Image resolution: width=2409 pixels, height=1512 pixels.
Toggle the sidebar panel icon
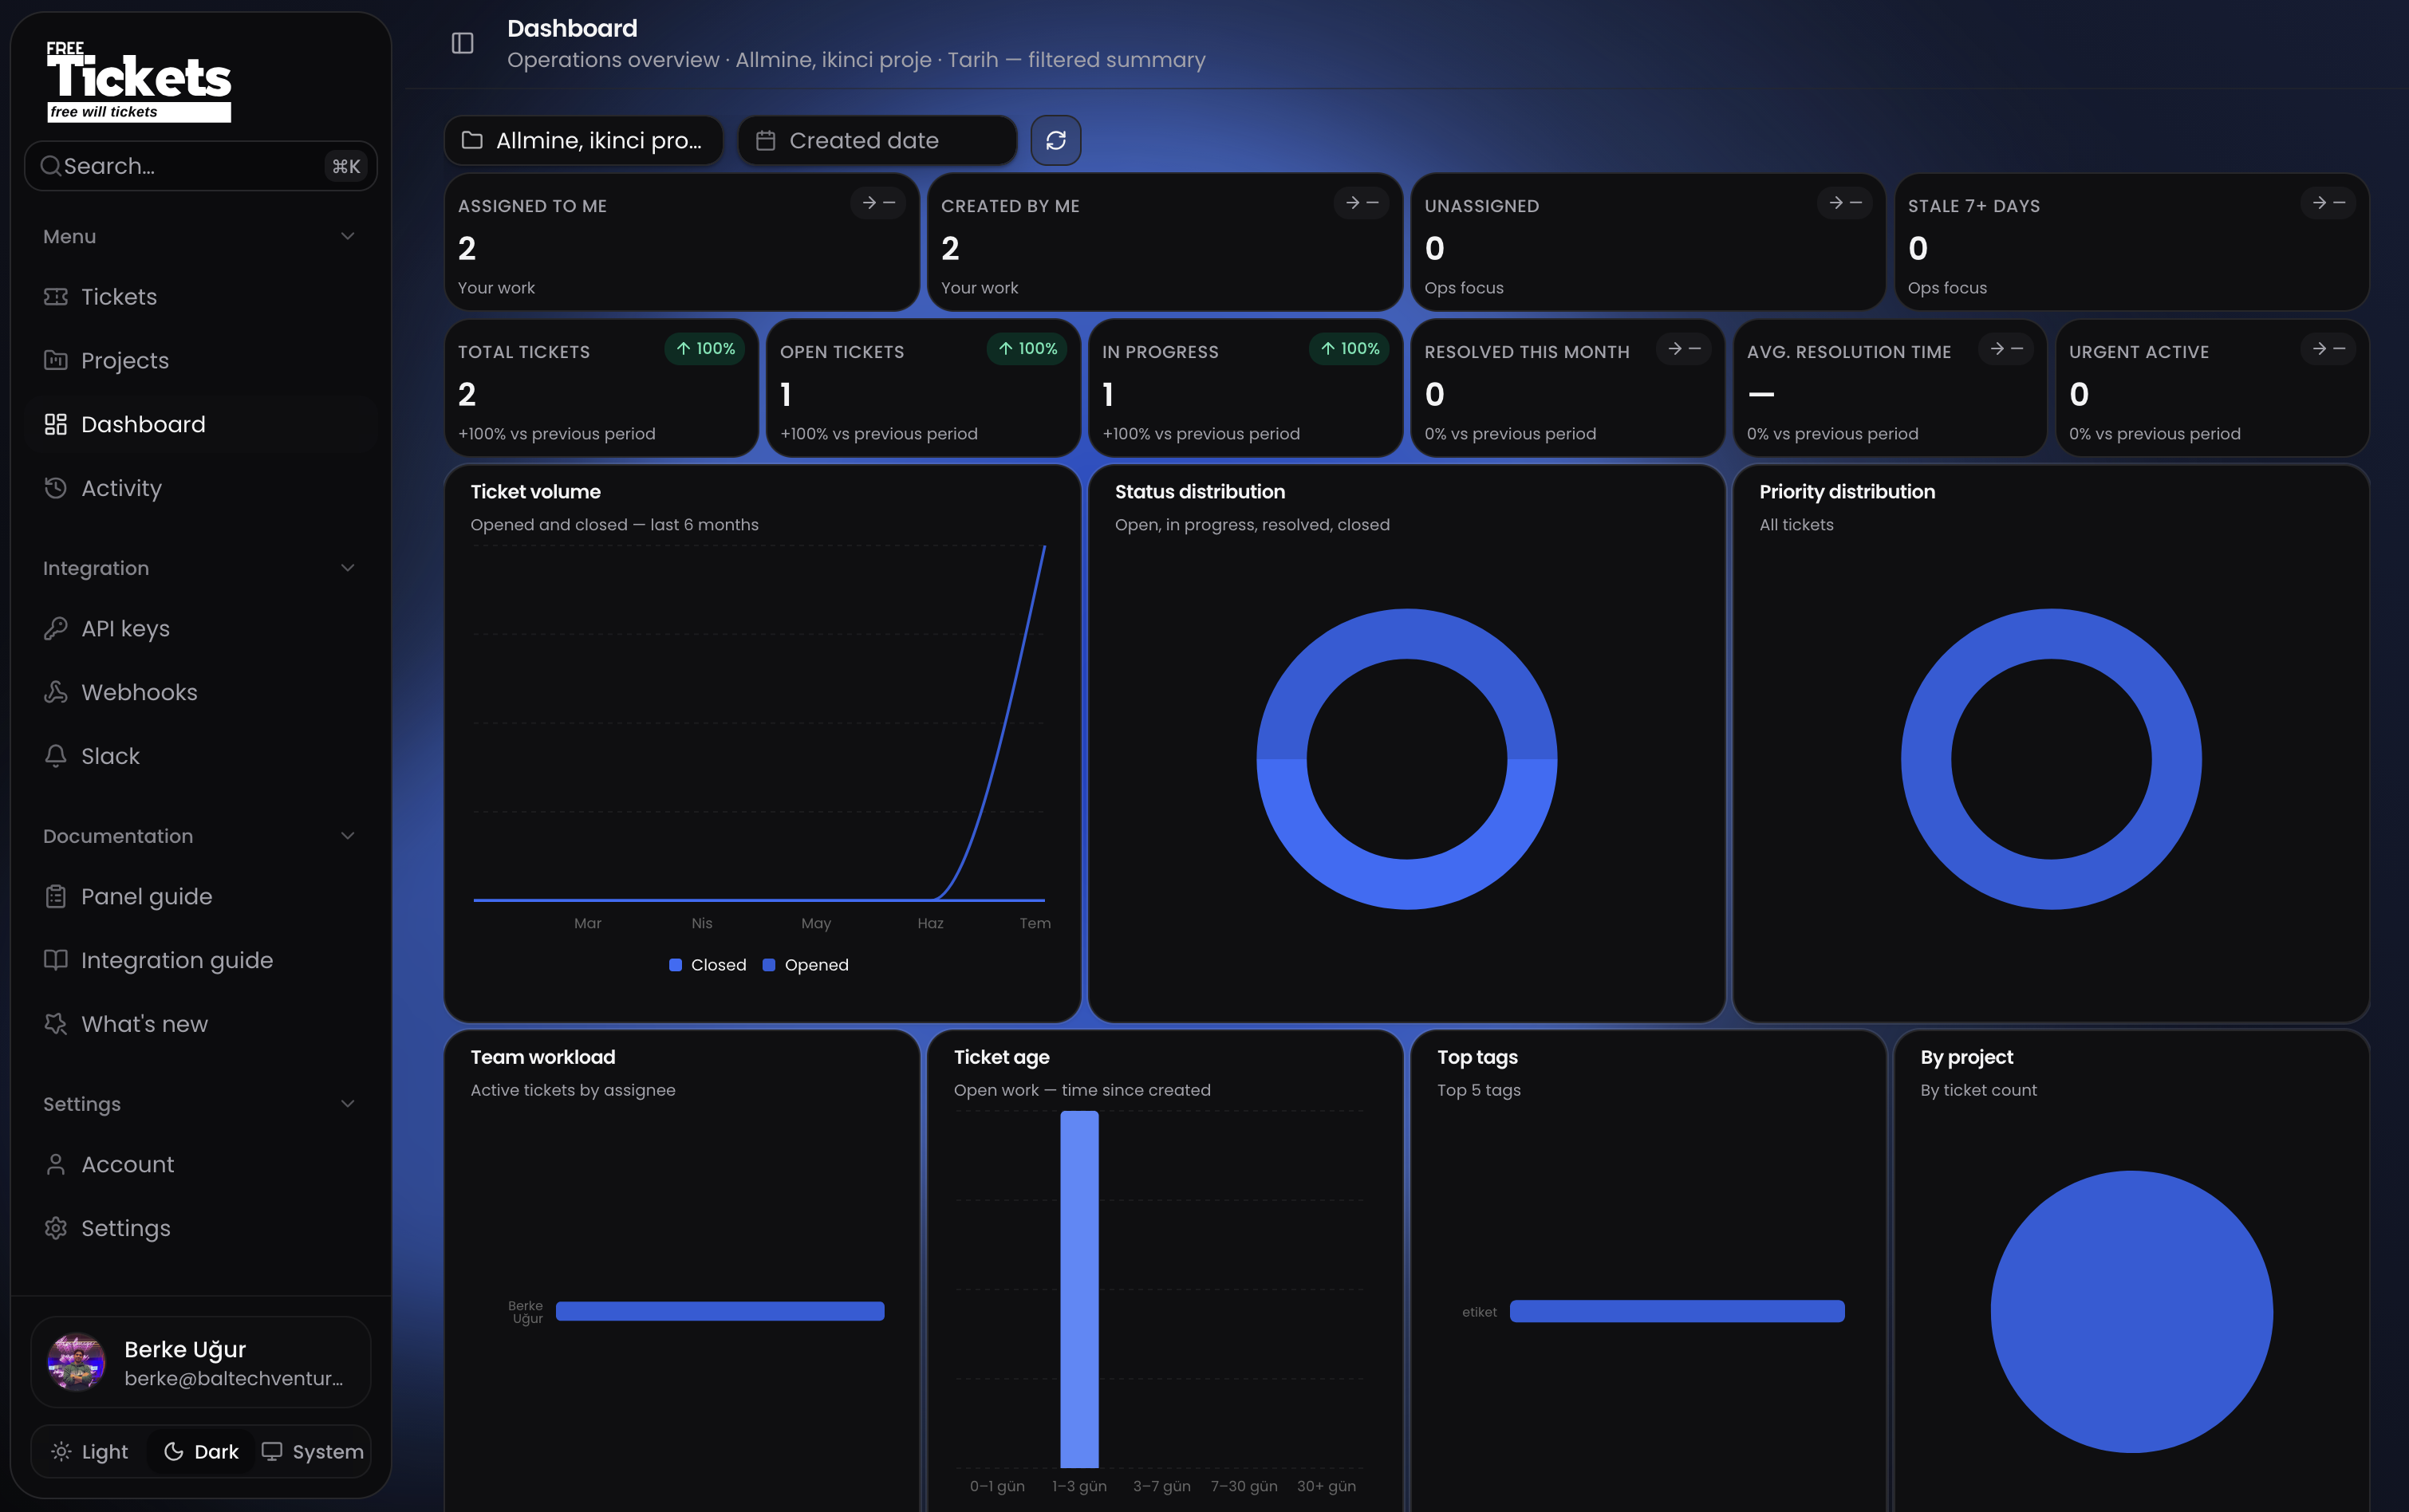[462, 44]
